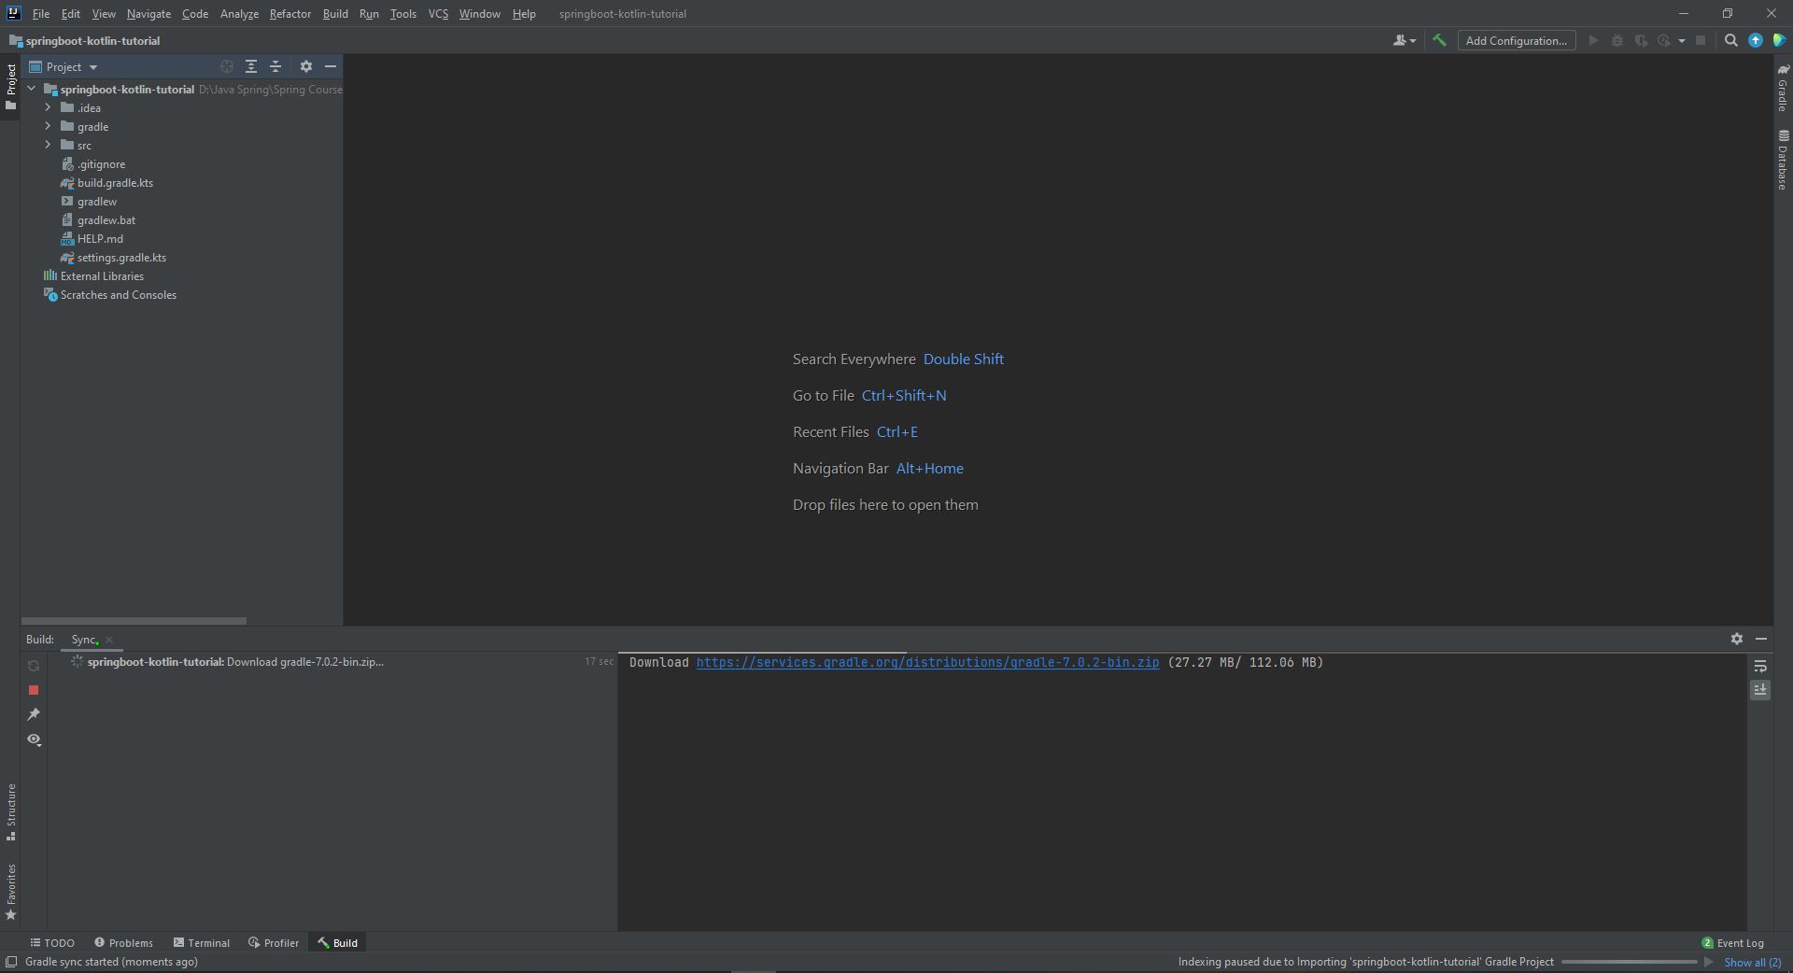The width and height of the screenshot is (1793, 973).
Task: Toggle soft-wrap in build output
Action: pyautogui.click(x=1760, y=666)
